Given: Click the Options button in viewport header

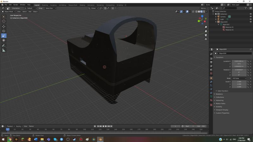Looking at the screenshot, I should click(x=204, y=8).
